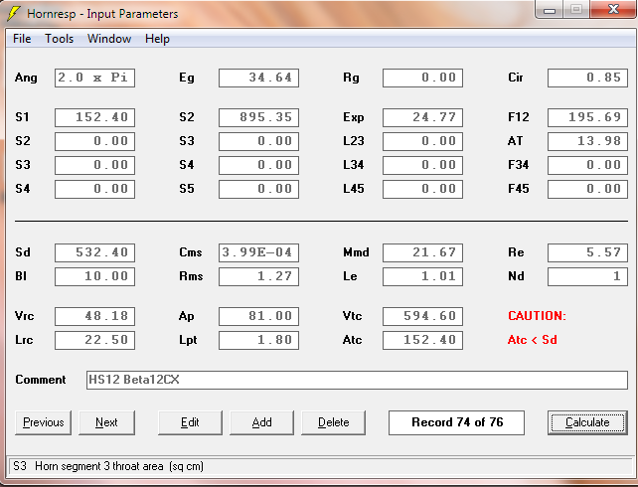Click the Comment field with HS12 Beta12CX
The image size is (638, 487).
(x=357, y=380)
